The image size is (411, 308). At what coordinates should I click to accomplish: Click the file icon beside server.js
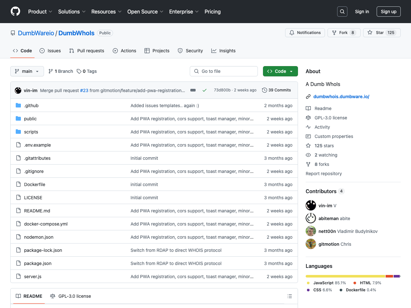(x=18, y=277)
